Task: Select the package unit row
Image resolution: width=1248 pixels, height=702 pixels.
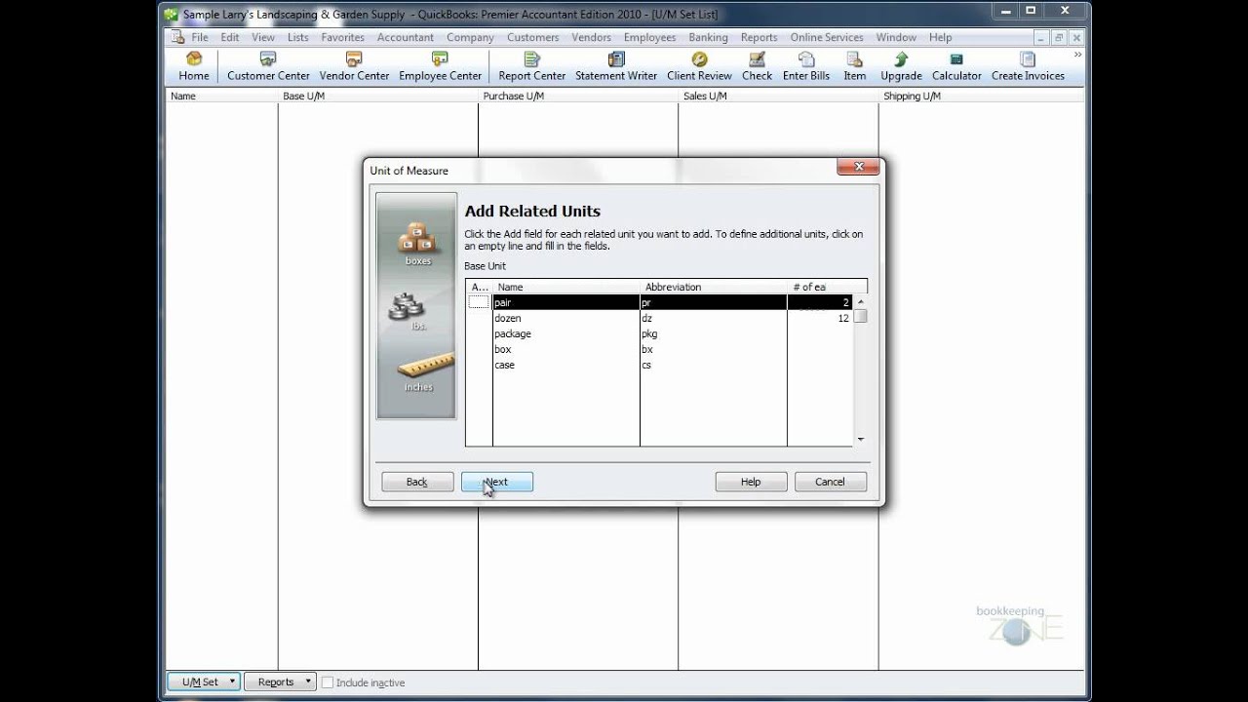Action: 565,333
